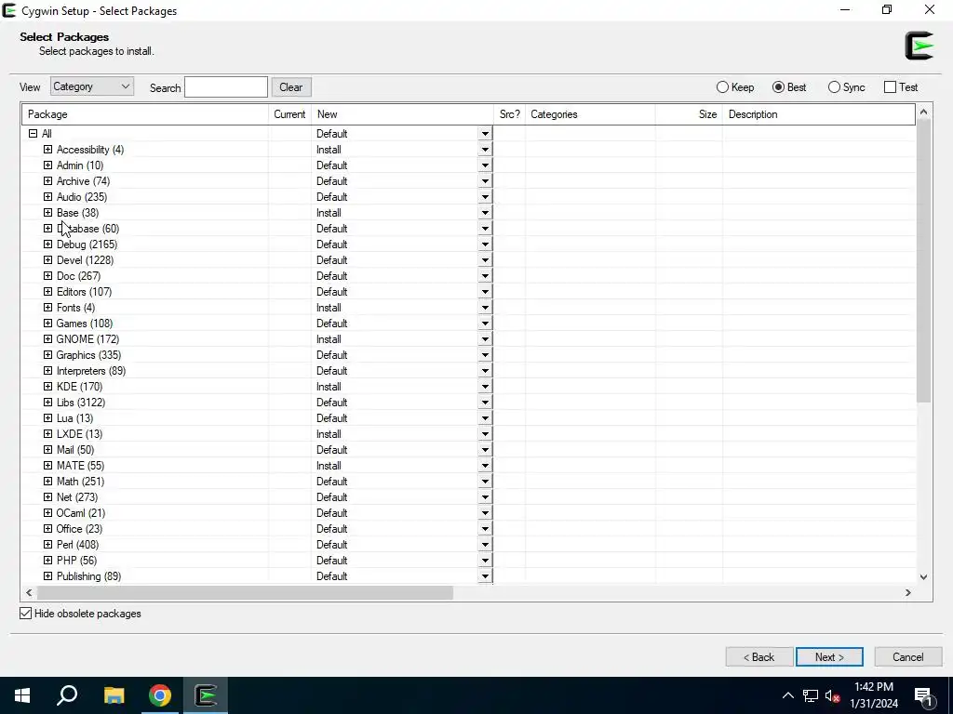Click the Current column header

tap(290, 114)
